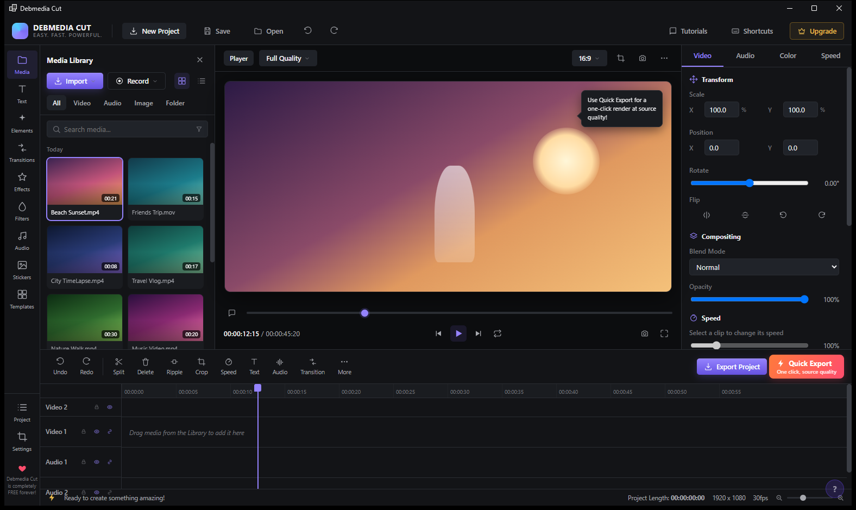This screenshot has width=856, height=510.
Task: Switch Media Library to list view
Action: pos(202,81)
